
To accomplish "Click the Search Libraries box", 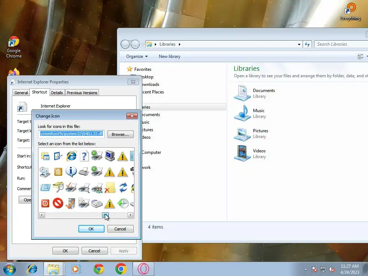I will [341, 44].
